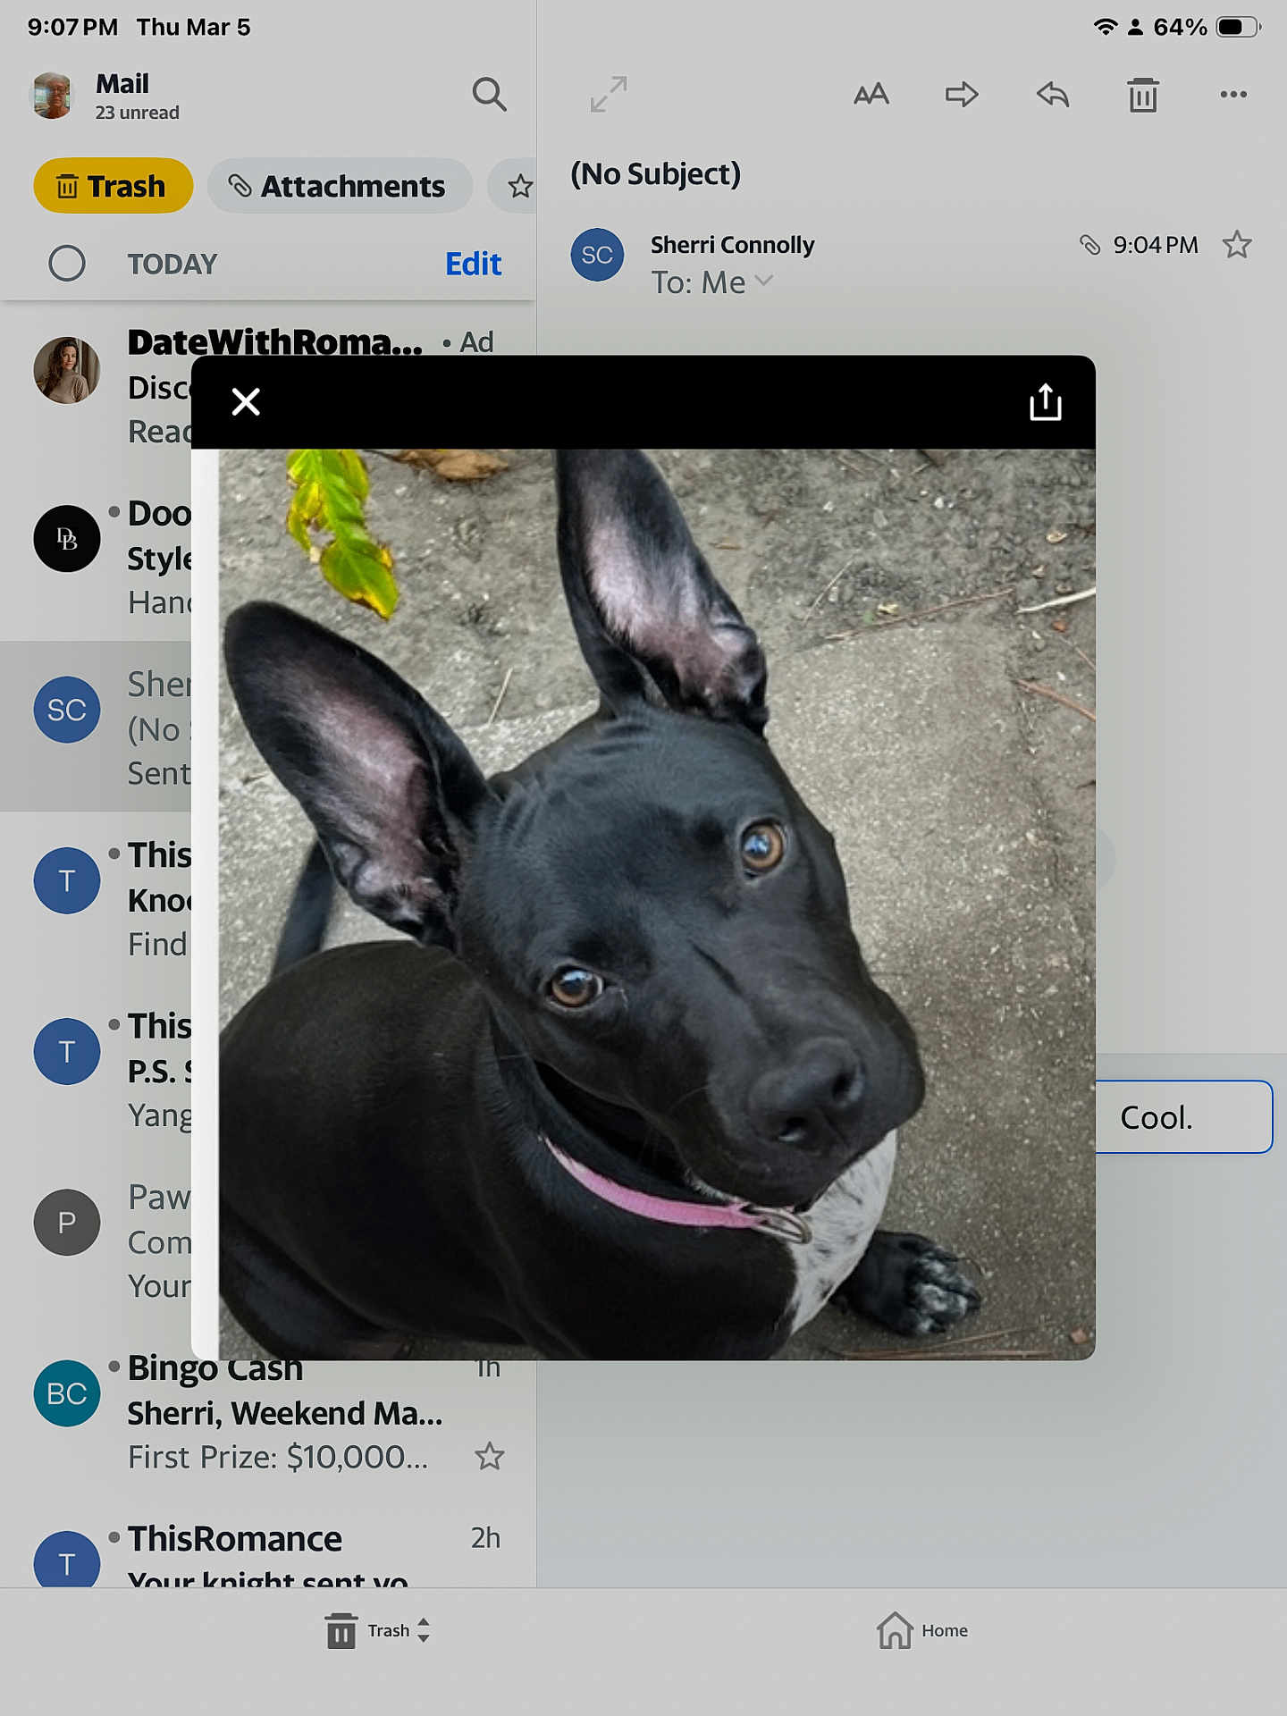Tap the share icon on photo preview

click(1045, 402)
